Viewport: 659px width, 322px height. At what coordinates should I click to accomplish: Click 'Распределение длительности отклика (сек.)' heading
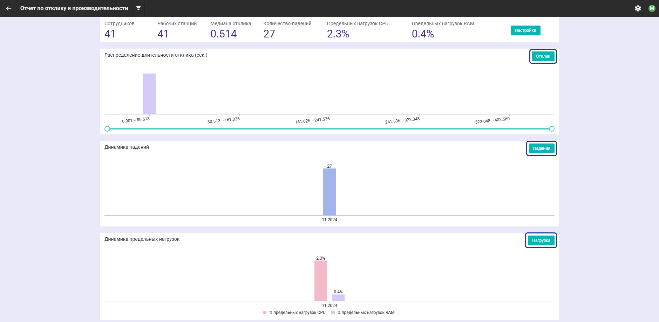(x=156, y=55)
